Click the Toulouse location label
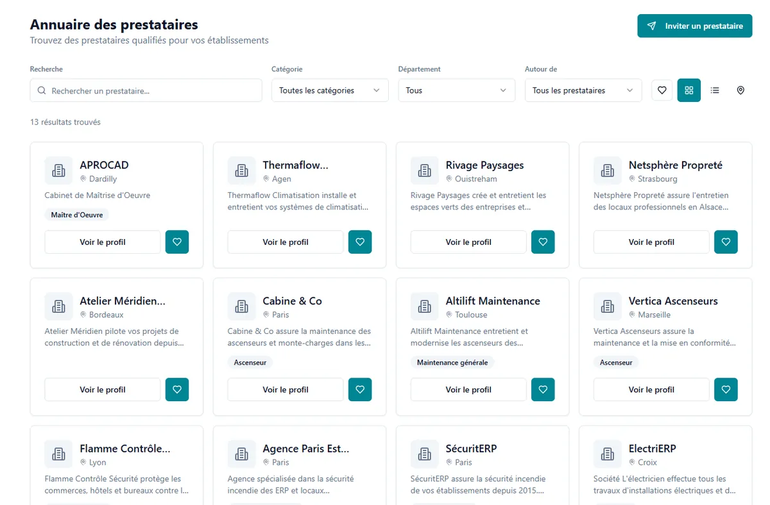 click(x=471, y=315)
